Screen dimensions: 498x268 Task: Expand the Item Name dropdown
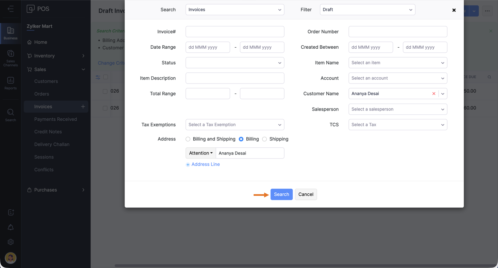(398, 63)
